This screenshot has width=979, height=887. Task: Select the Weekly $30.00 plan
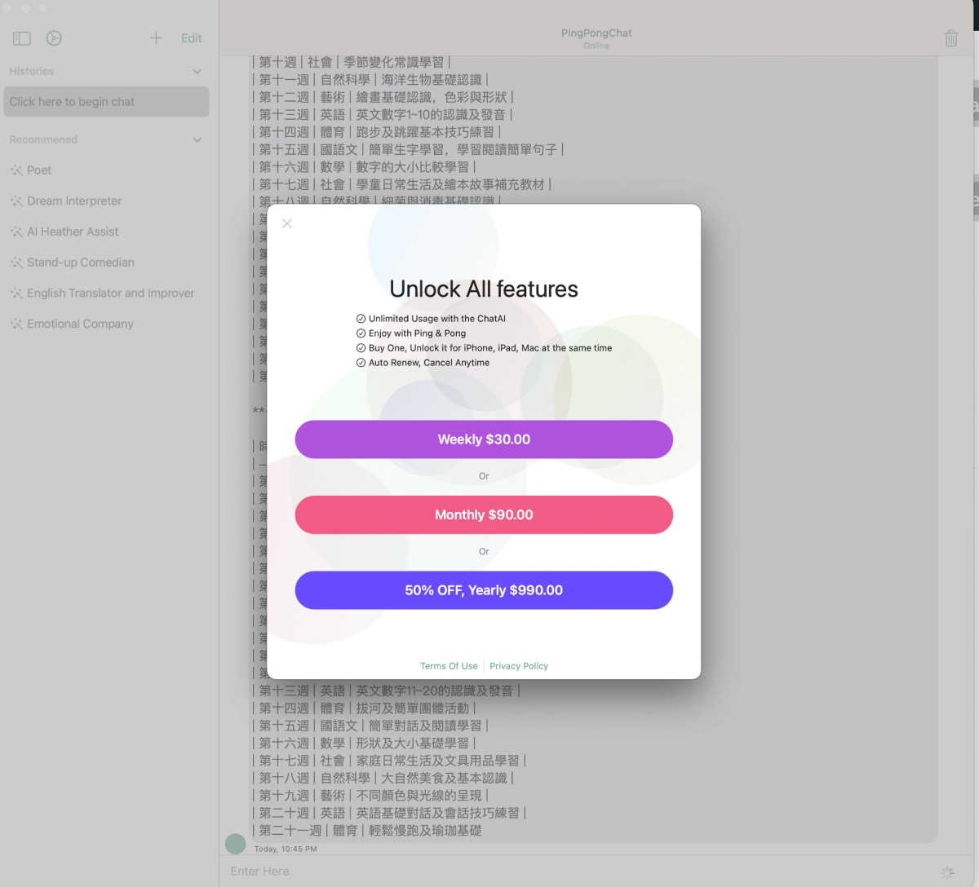pos(484,439)
